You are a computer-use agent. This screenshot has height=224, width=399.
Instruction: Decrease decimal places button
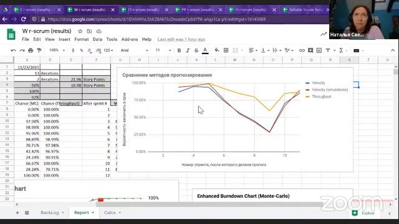point(90,50)
